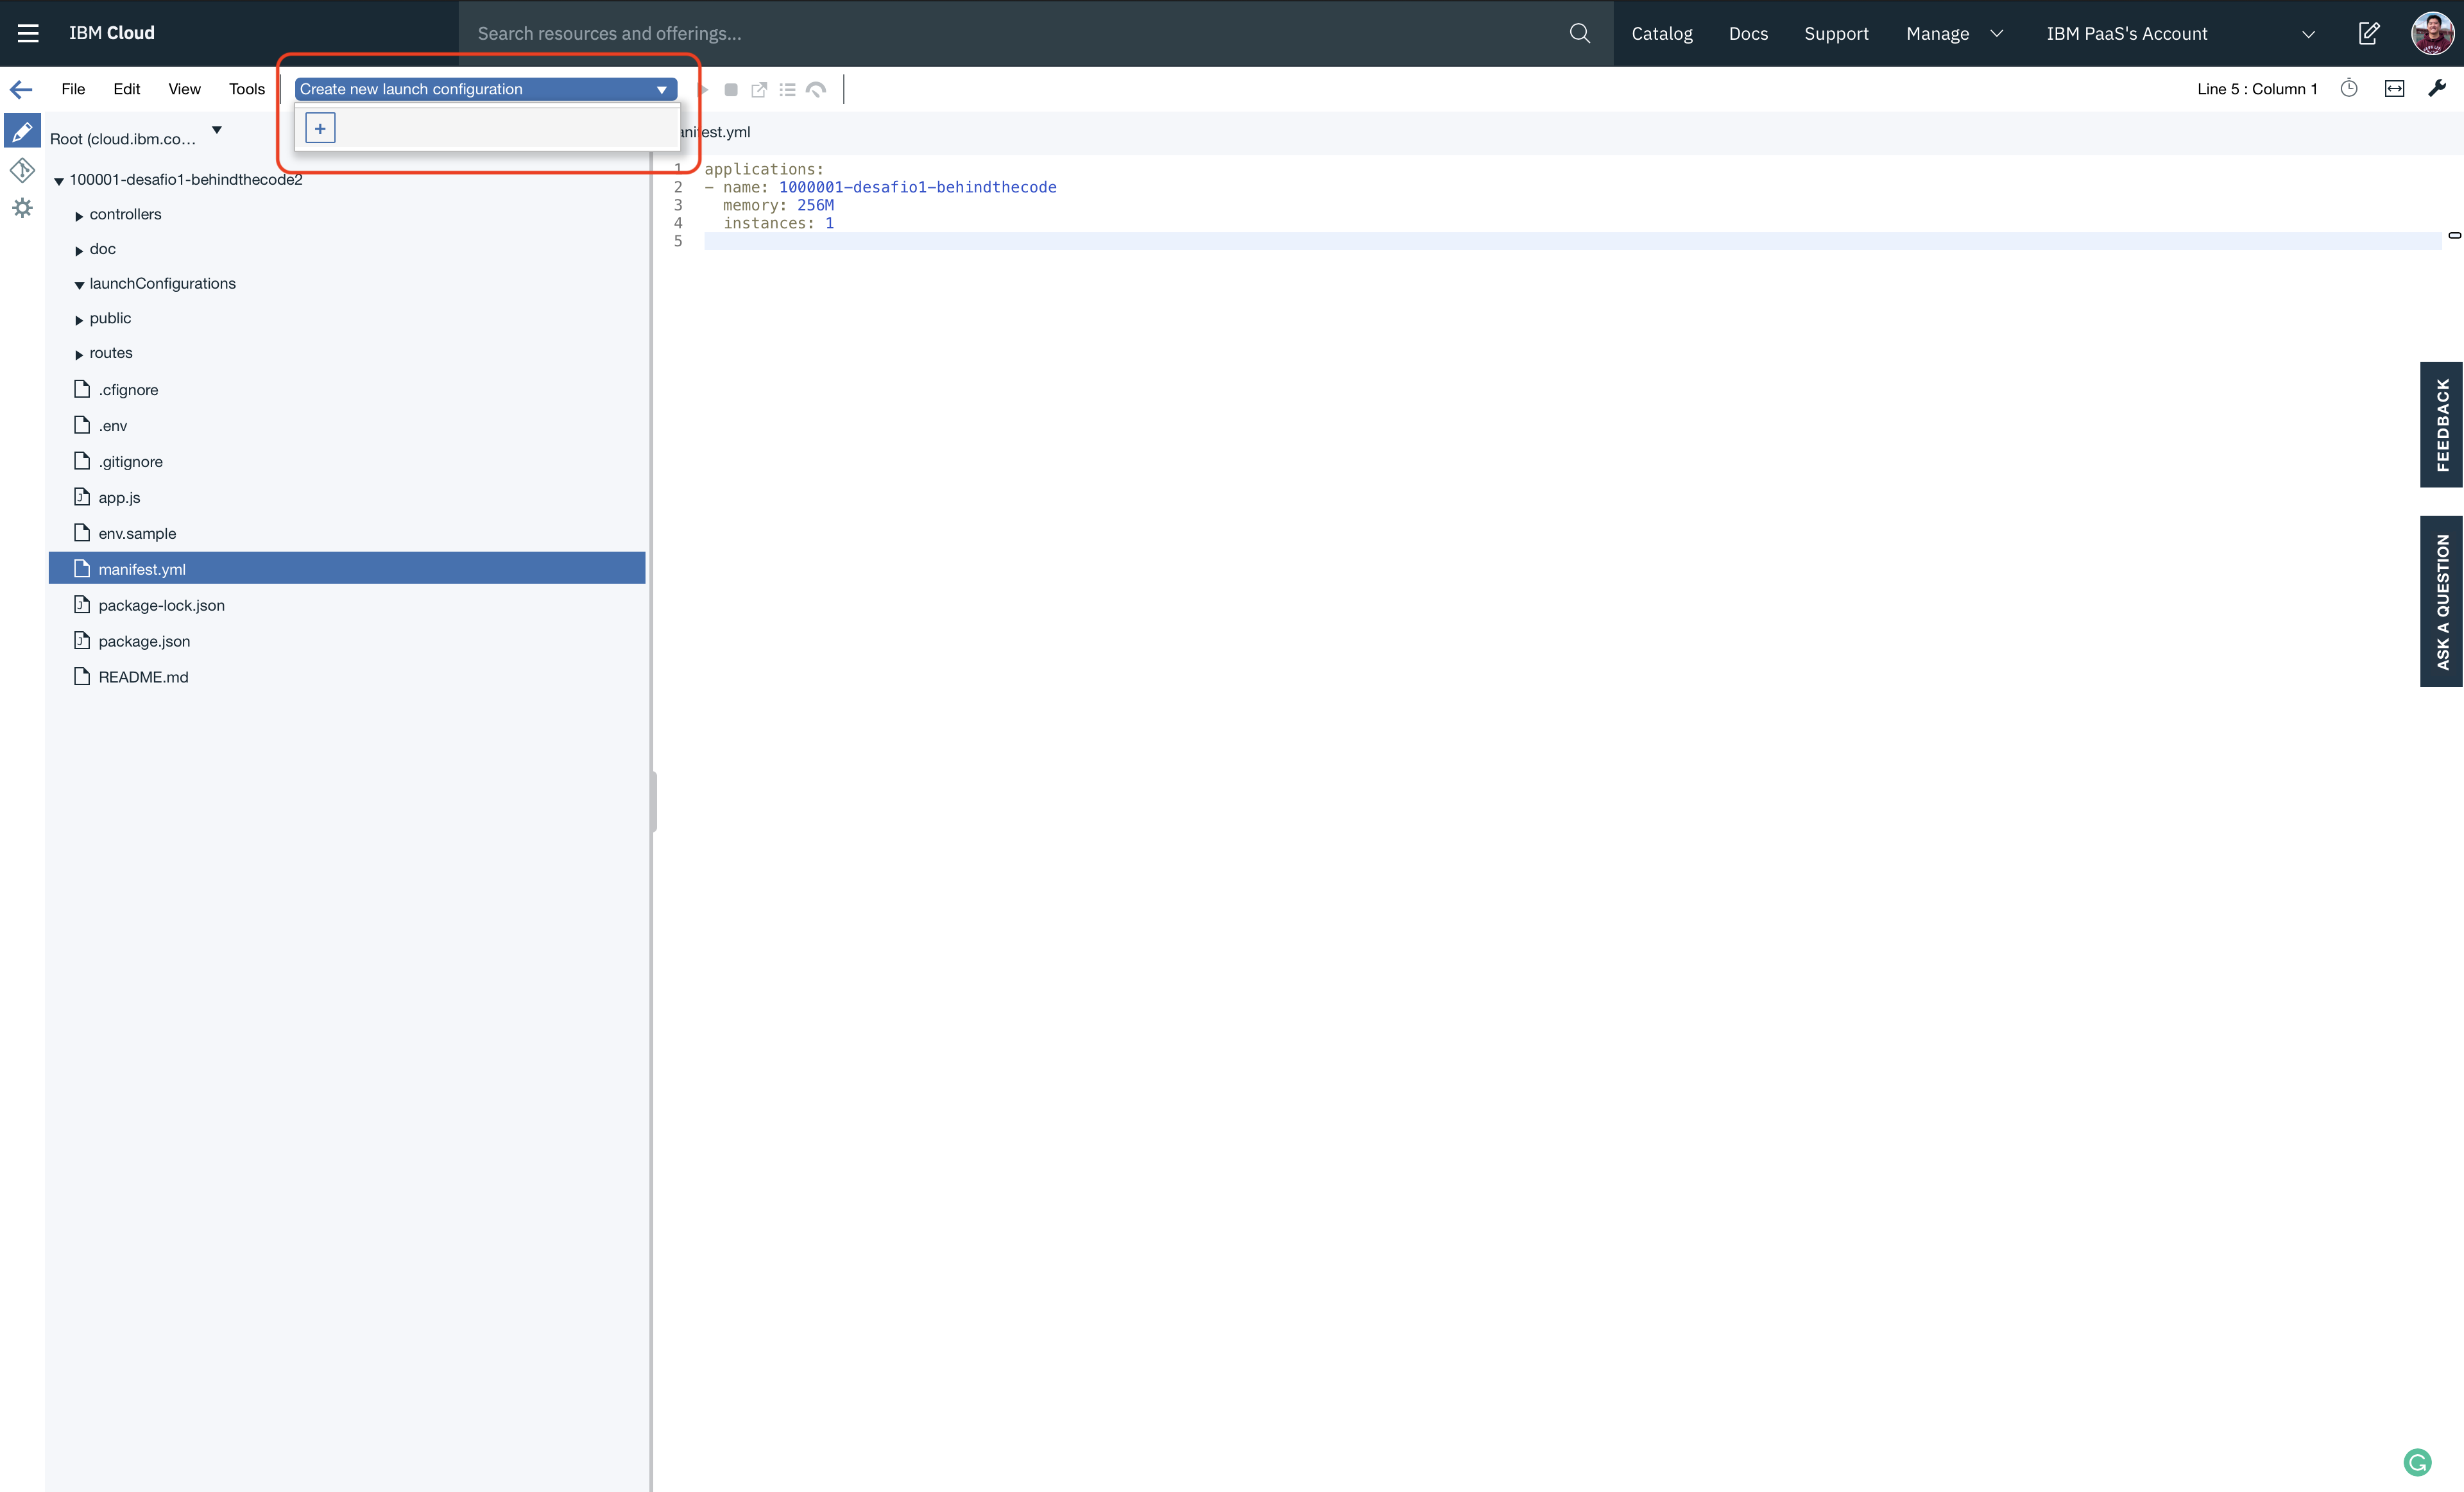Open the settings gear in left sidebar
Screen dimensions: 2464x1492
click(22, 208)
